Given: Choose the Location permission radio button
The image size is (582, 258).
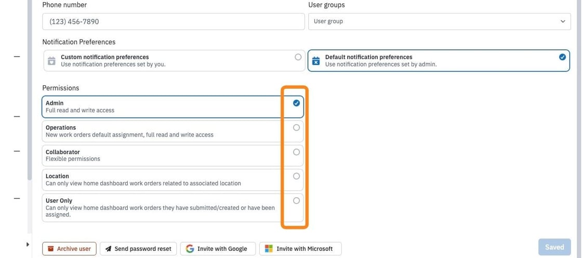Looking at the screenshot, I should click(x=296, y=176).
